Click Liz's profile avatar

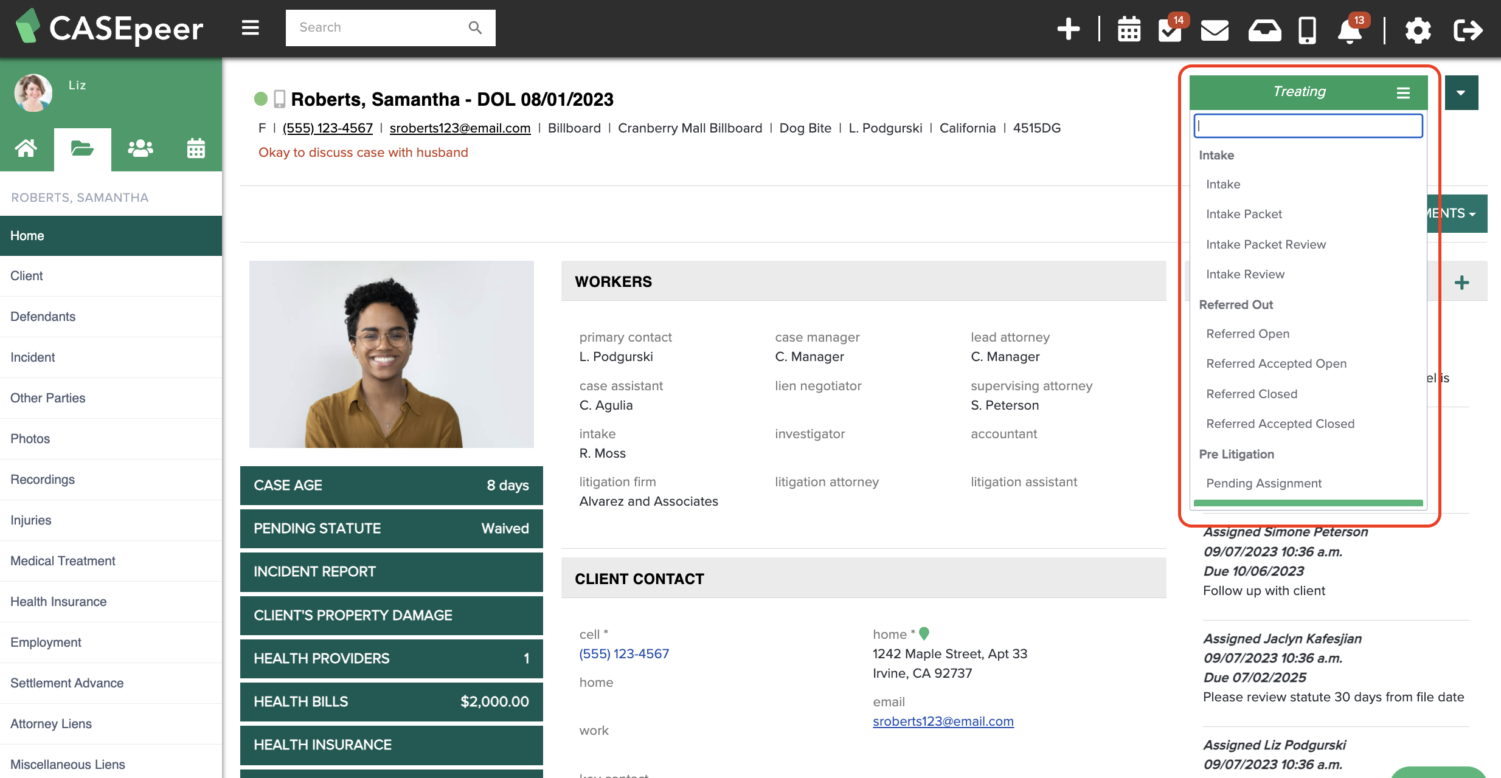tap(33, 93)
